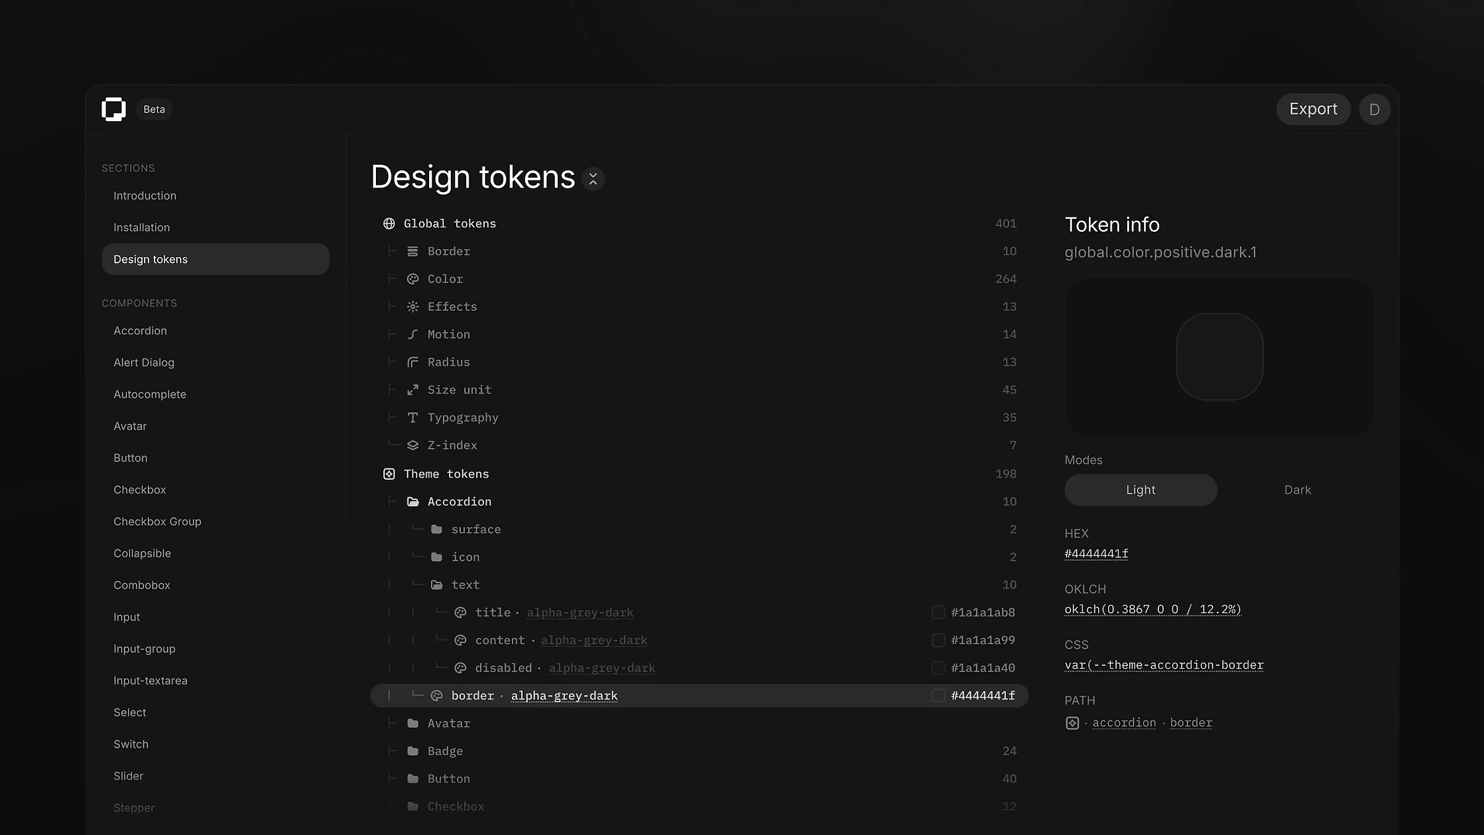This screenshot has width=1484, height=835.
Task: Click the app logo icon
Action: (114, 109)
